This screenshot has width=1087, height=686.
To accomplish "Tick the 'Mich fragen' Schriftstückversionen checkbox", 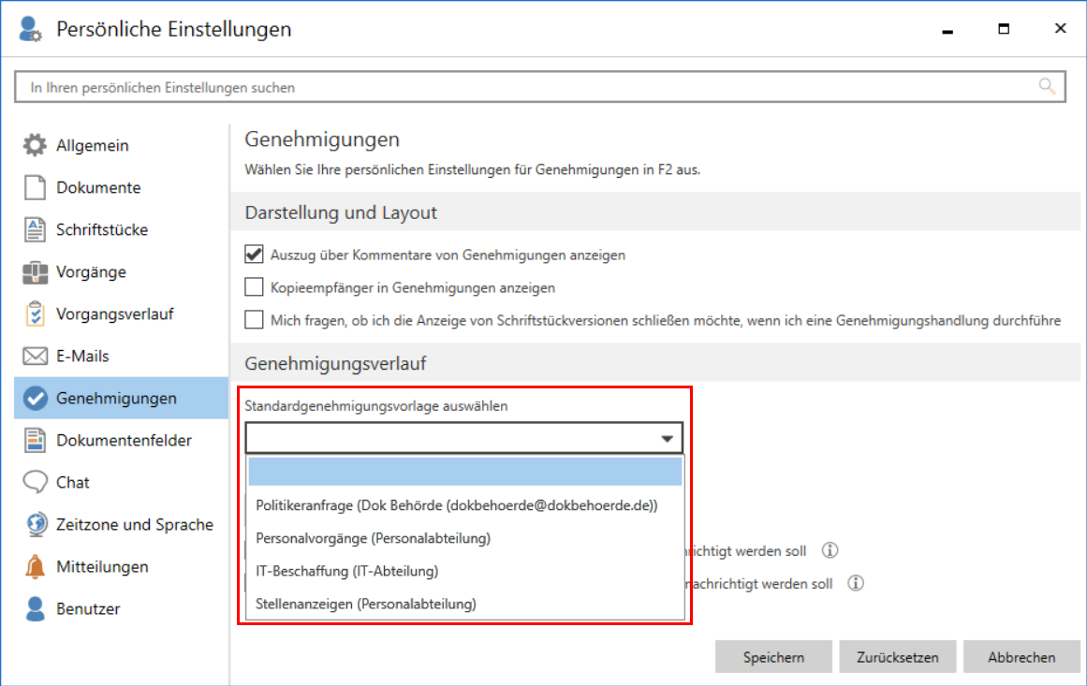I will [x=254, y=320].
